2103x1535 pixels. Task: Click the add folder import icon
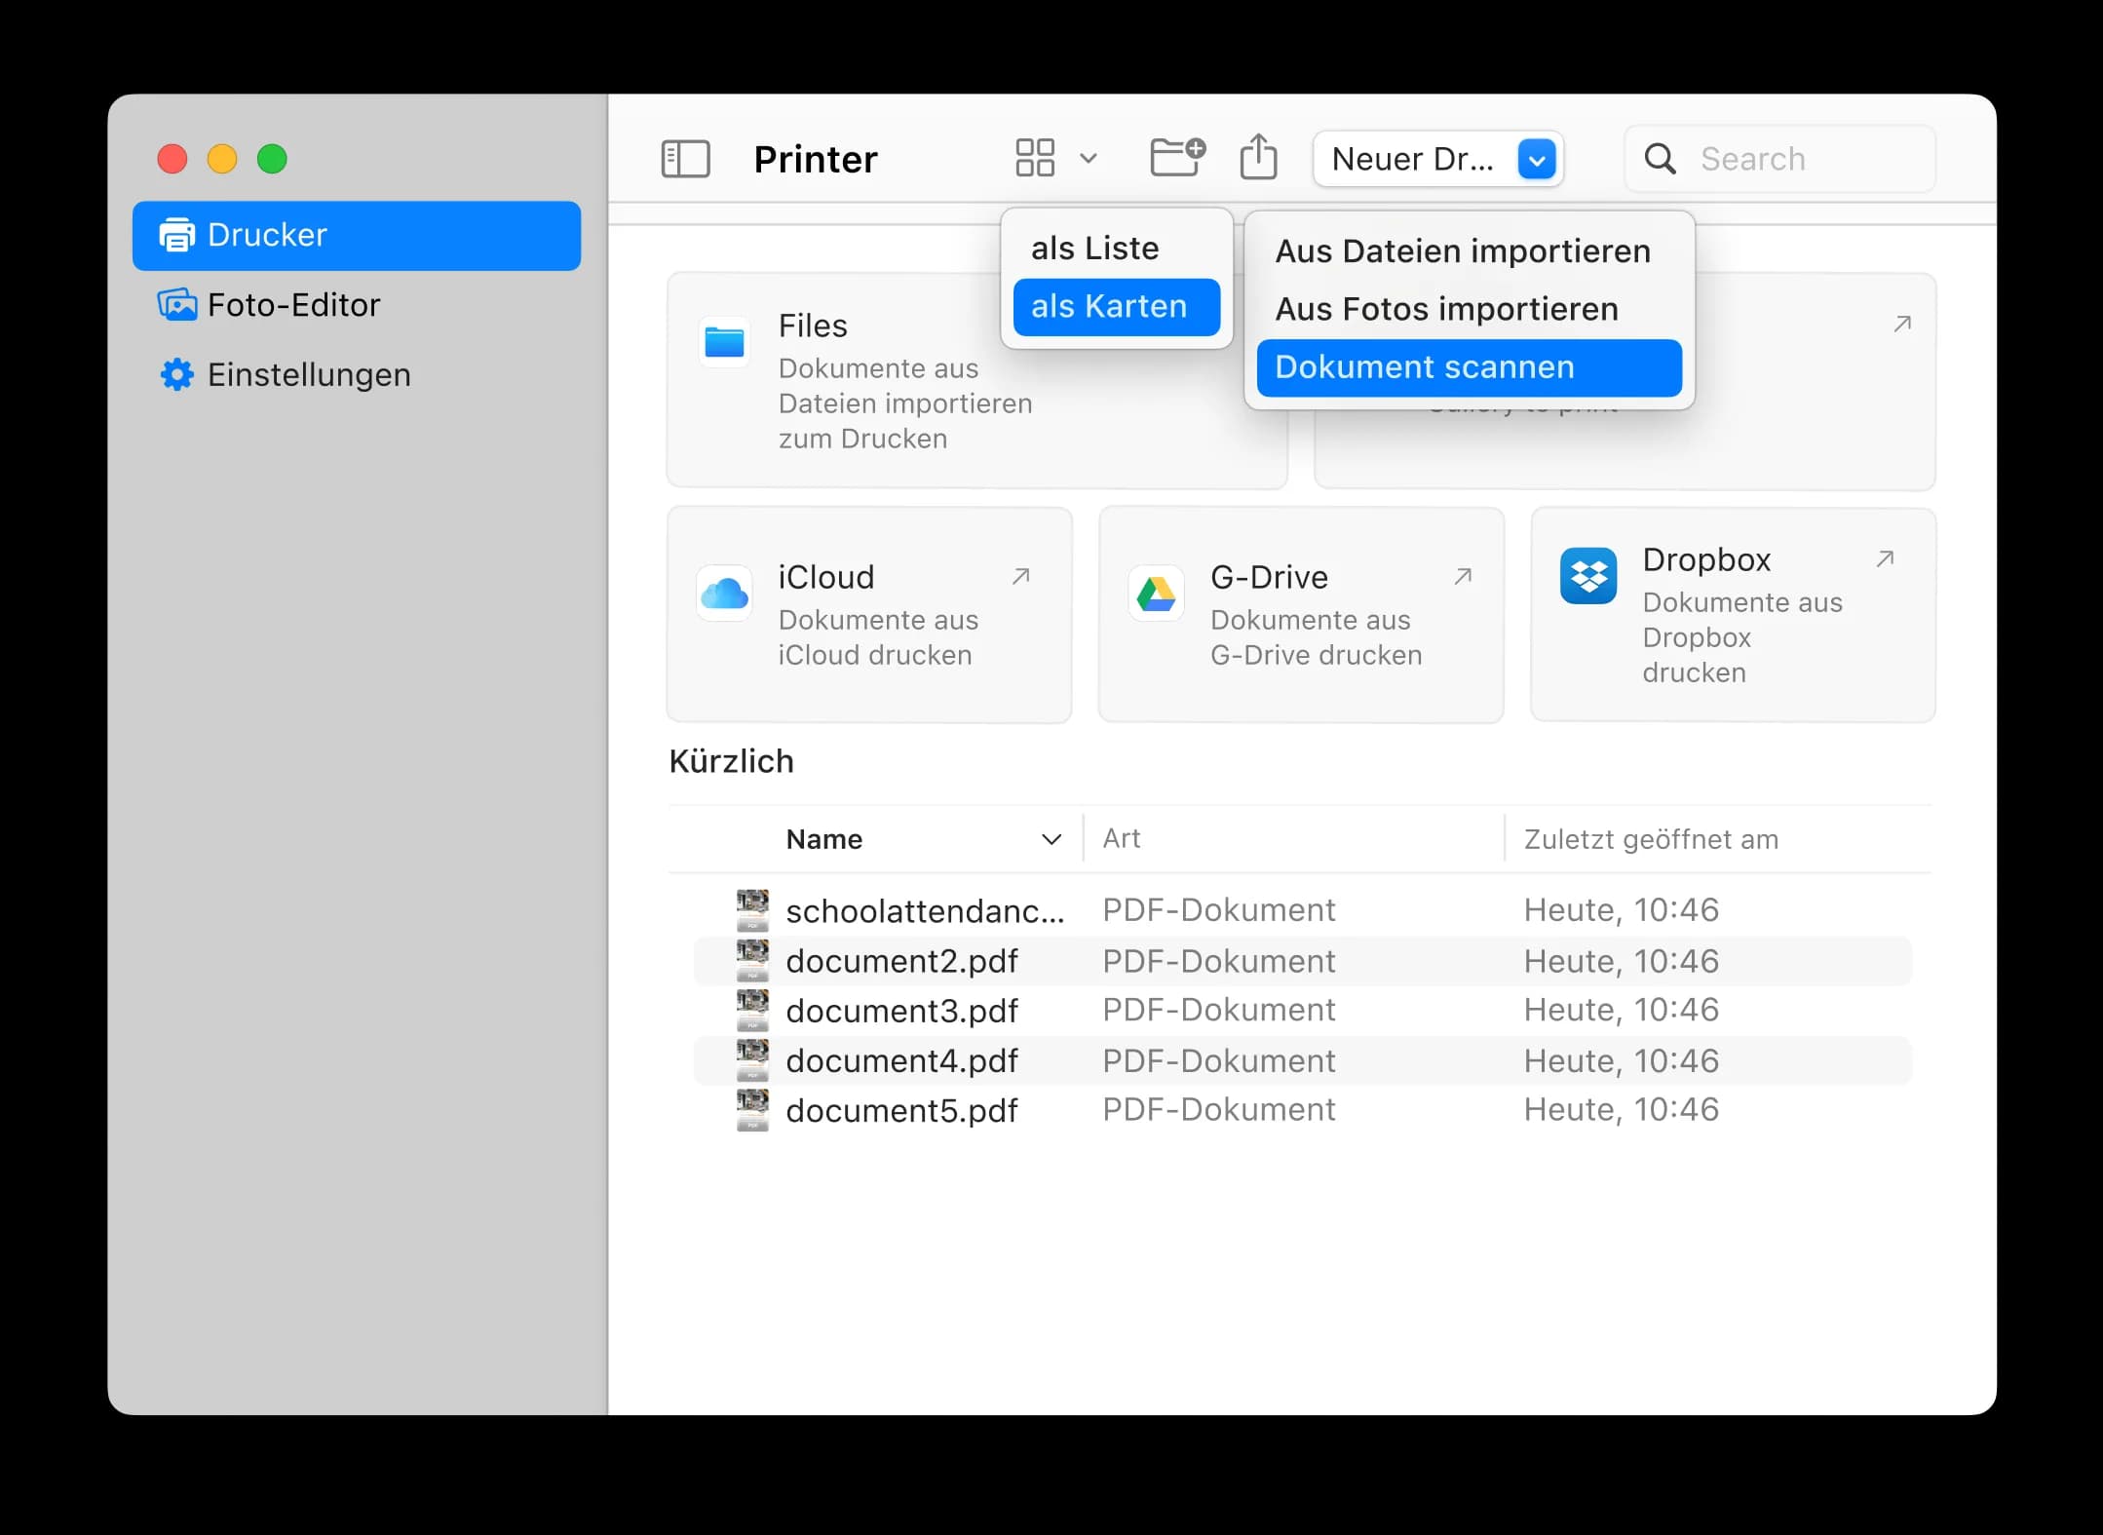(1177, 157)
